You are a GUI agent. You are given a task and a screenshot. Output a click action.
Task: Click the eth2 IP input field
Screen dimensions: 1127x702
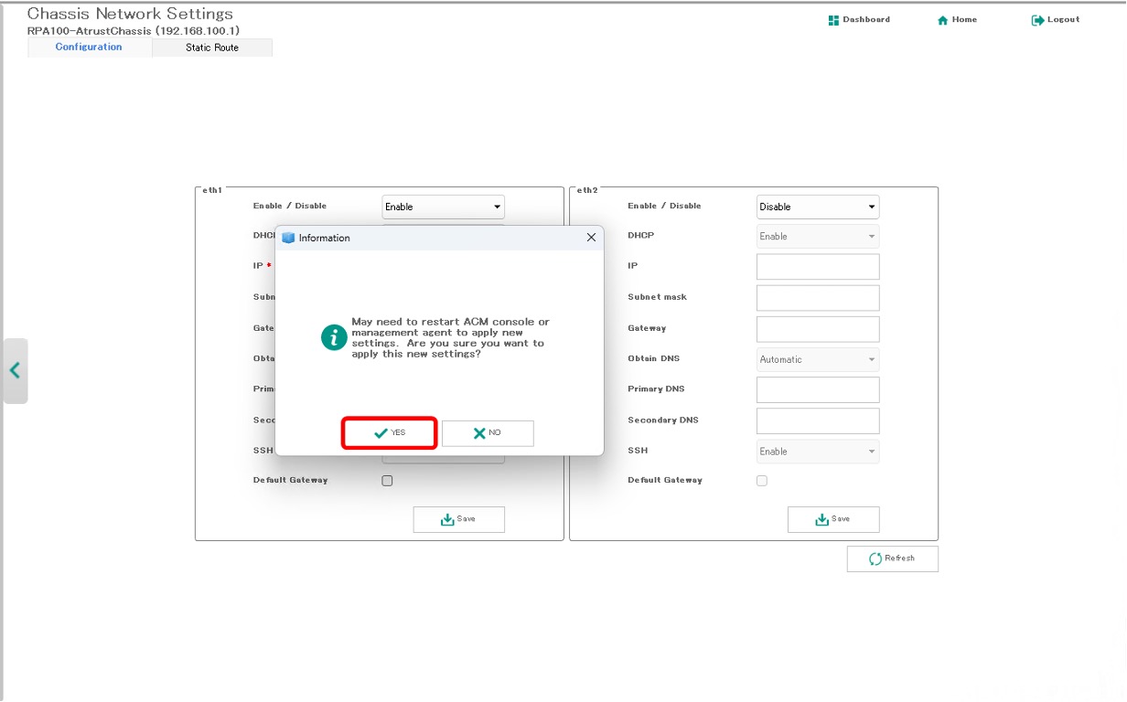coord(817,267)
